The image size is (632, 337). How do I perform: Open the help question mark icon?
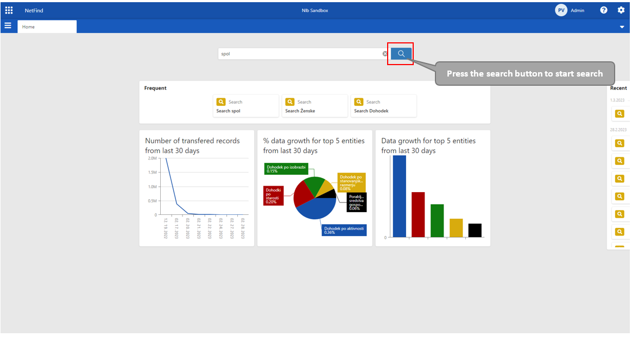click(604, 10)
